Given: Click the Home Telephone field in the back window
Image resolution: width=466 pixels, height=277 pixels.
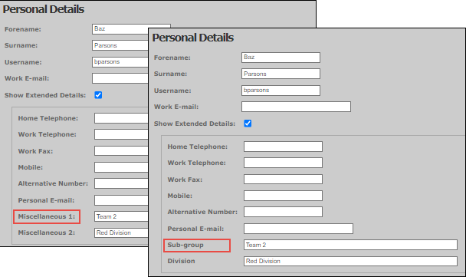Looking at the screenshot, I should pyautogui.click(x=121, y=118).
